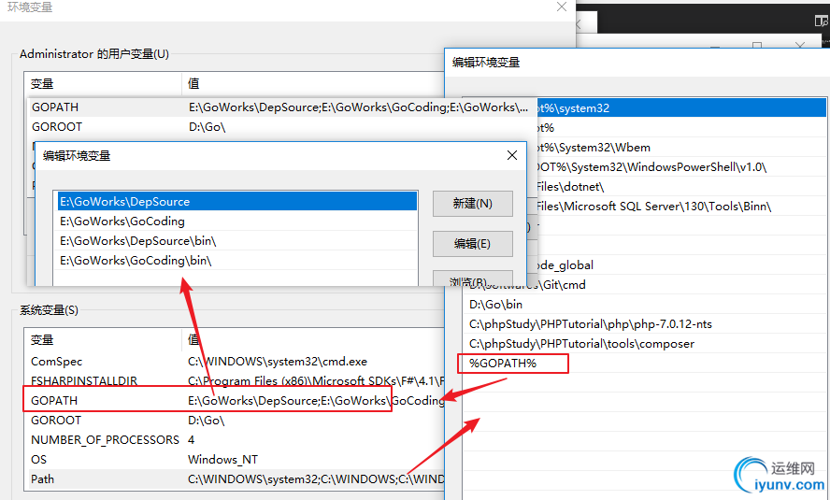Screen dimensions: 830x500
Task: Select system variable OS row
Action: [234, 459]
